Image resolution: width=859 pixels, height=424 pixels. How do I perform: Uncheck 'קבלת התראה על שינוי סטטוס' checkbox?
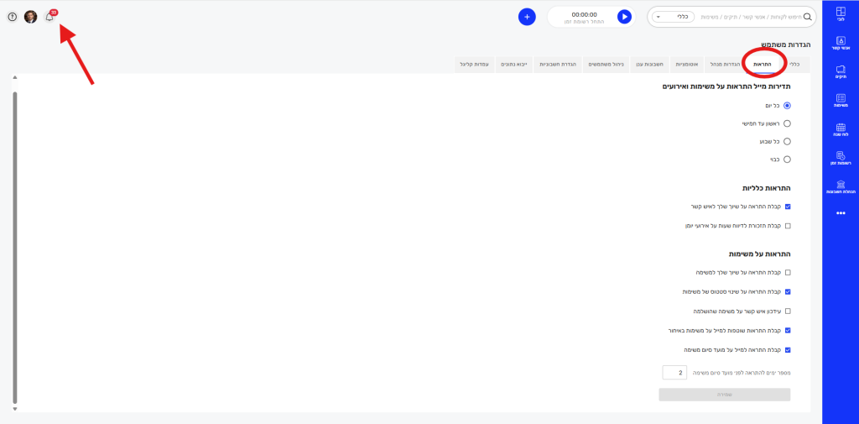tap(787, 292)
